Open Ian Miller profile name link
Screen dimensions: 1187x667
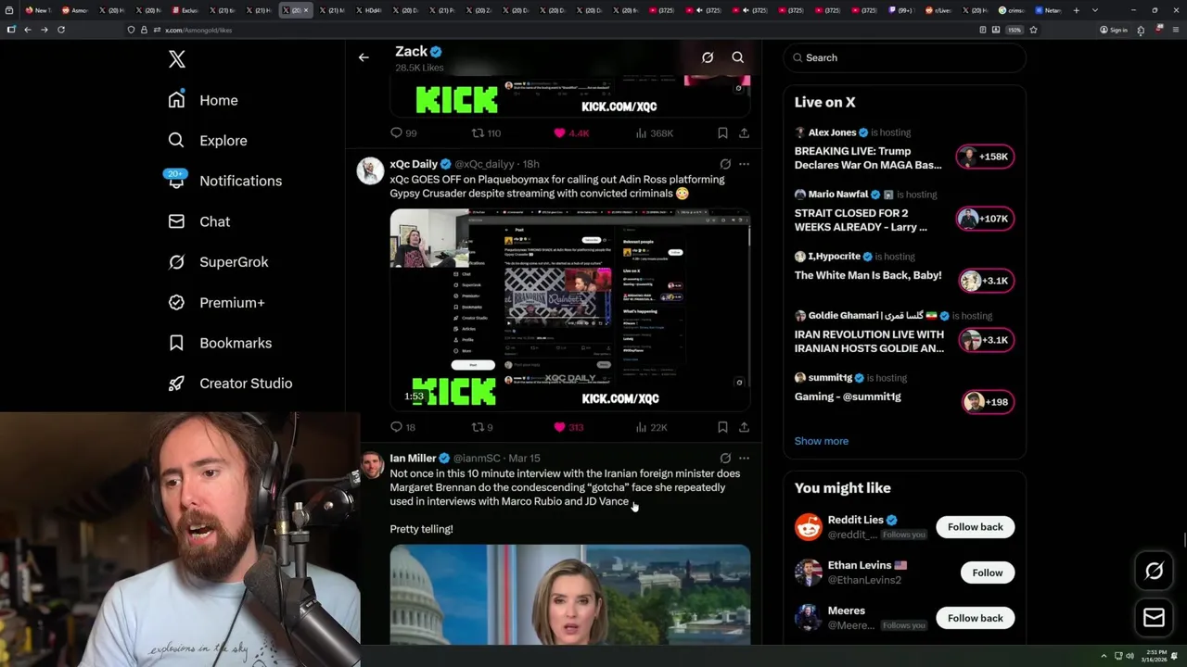click(x=413, y=458)
